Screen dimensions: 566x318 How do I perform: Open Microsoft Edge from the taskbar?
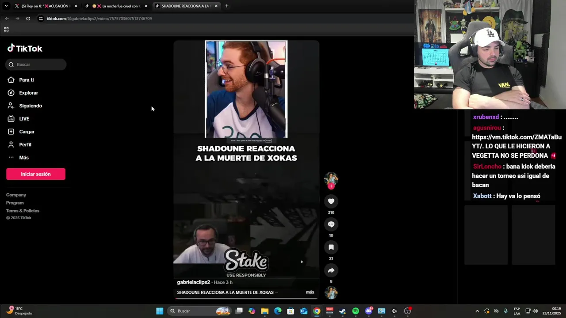point(278,311)
